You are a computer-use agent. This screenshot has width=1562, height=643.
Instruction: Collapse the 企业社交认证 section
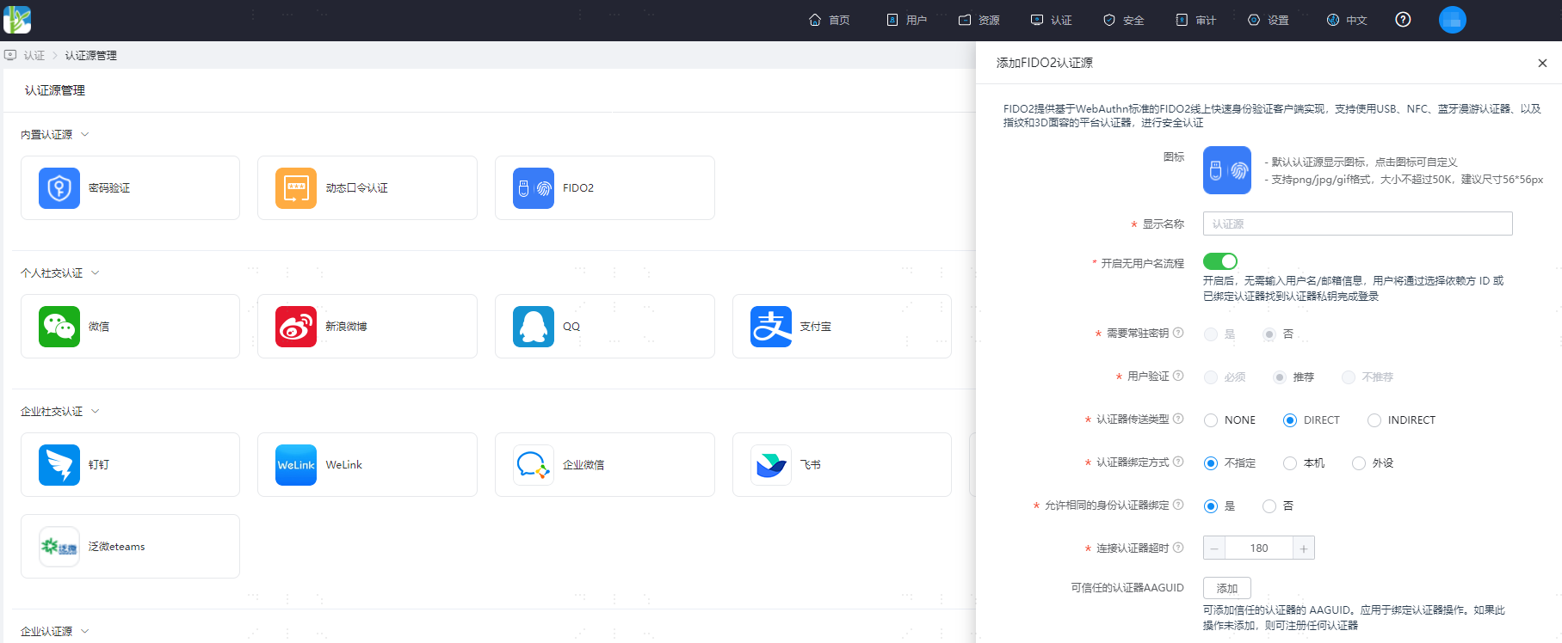pyautogui.click(x=95, y=412)
